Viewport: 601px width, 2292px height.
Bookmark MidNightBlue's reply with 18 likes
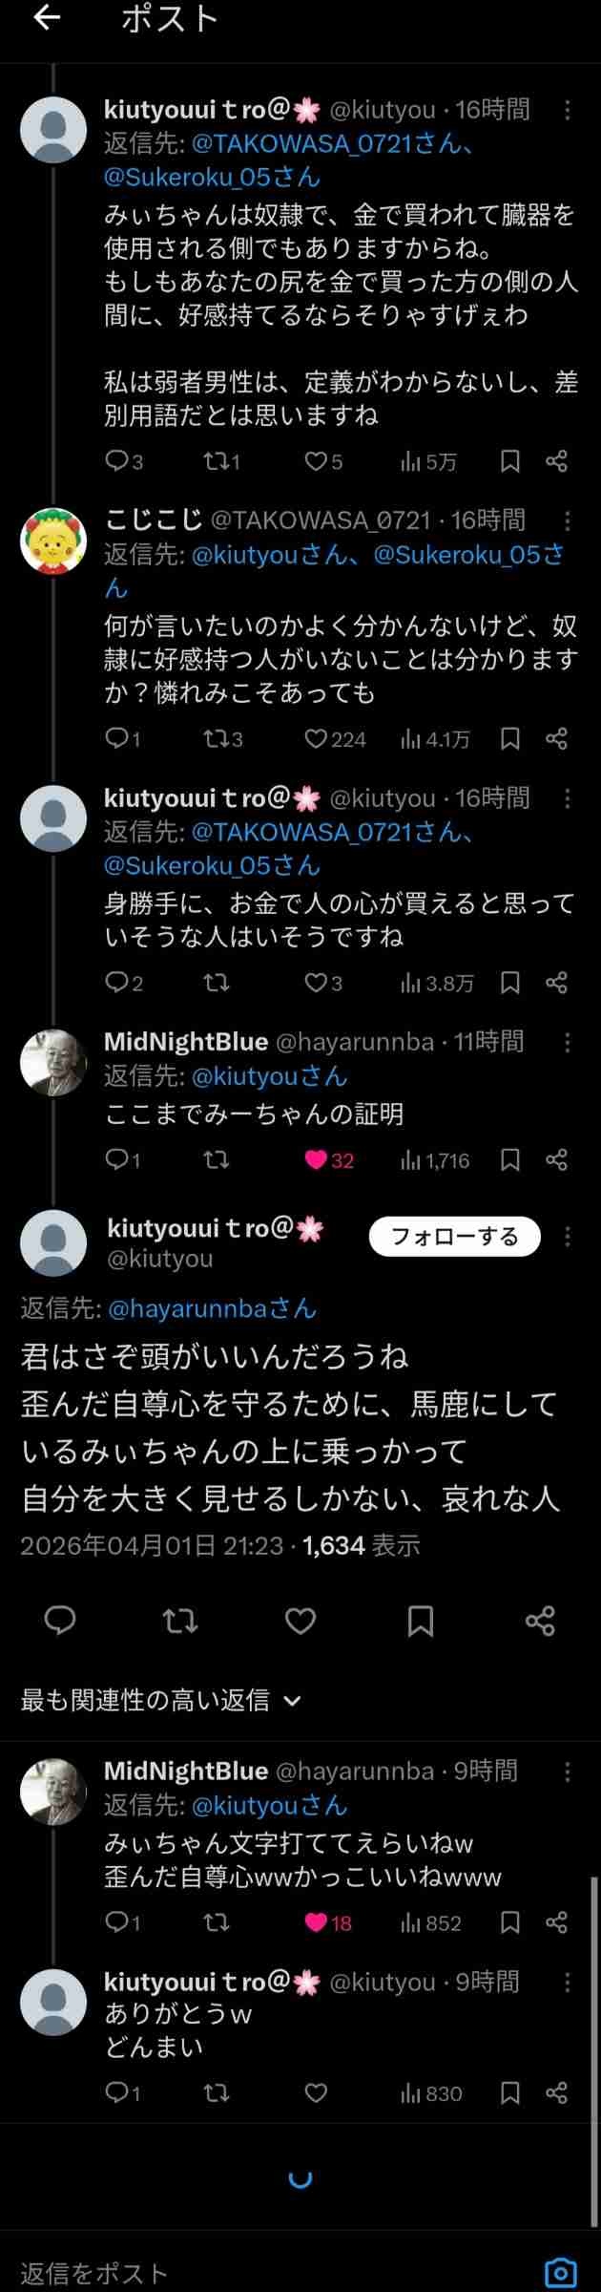click(x=510, y=1921)
